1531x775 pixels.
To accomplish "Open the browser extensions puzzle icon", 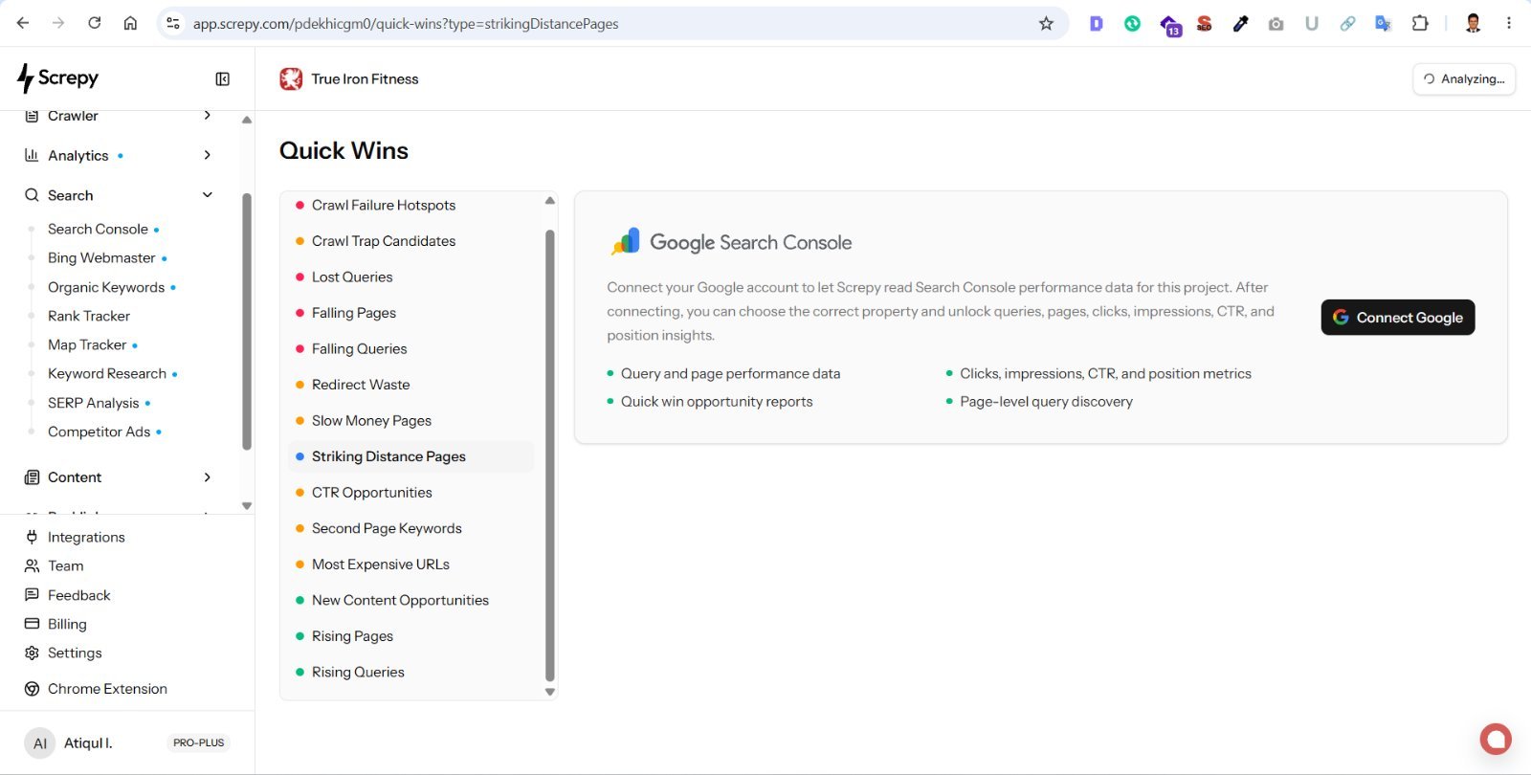I will [x=1420, y=23].
